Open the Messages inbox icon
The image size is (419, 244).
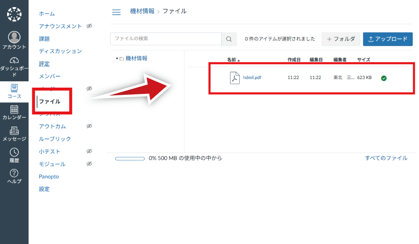tap(14, 130)
